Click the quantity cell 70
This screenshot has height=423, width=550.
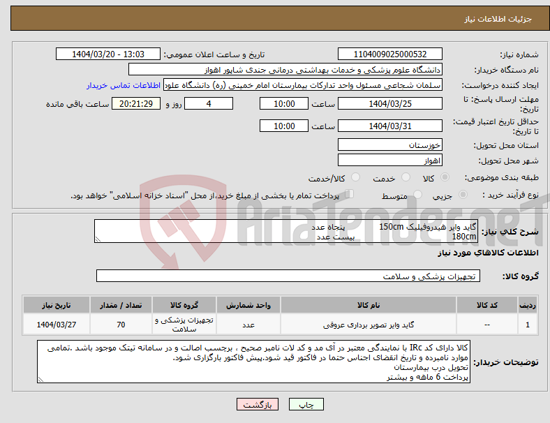click(x=121, y=325)
